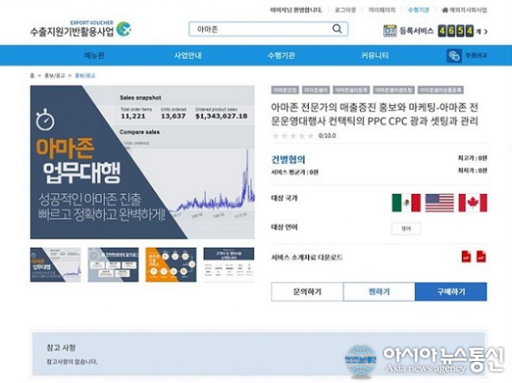Select the orange process diagram thumbnail
Image resolution: width=512 pixels, height=383 pixels.
(170, 265)
